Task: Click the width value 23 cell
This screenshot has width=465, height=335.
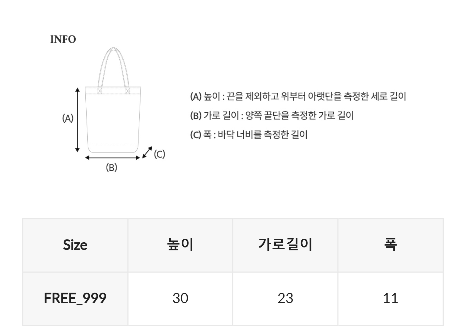Action: tap(285, 298)
